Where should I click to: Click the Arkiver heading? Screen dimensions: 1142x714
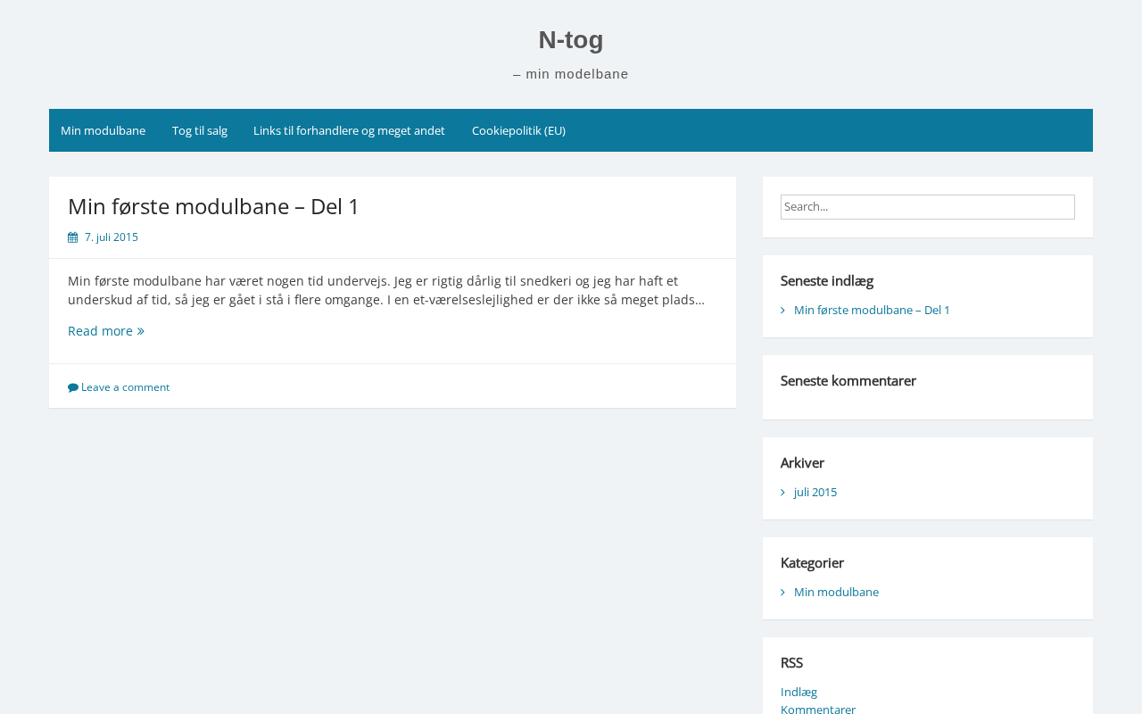click(x=802, y=463)
